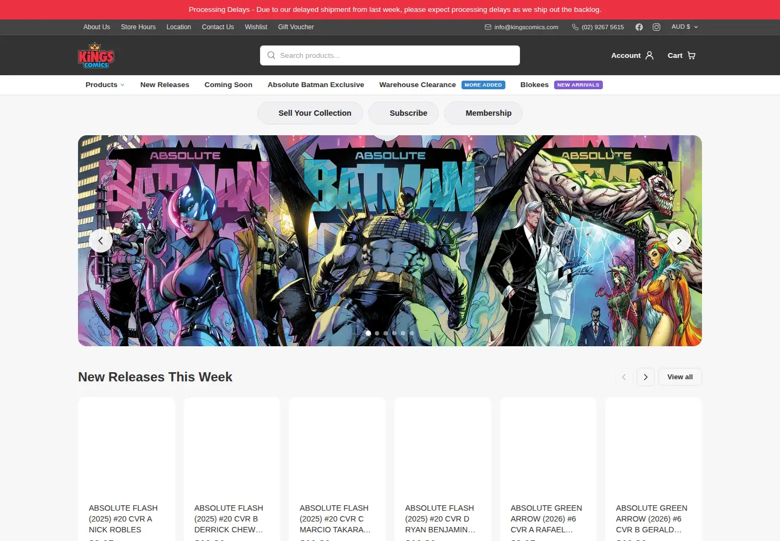Select the first banner slide dot

pos(368,333)
